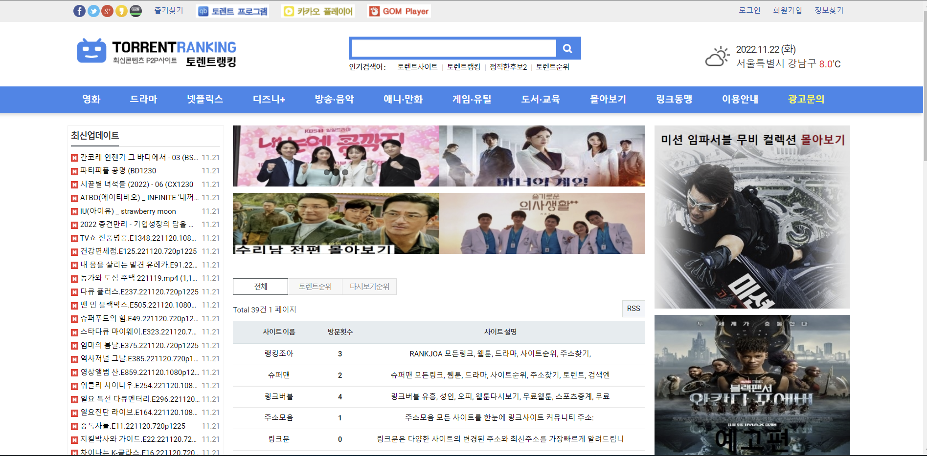
Task: Open the 슬기로운 의사생활 banner
Action: point(542,223)
